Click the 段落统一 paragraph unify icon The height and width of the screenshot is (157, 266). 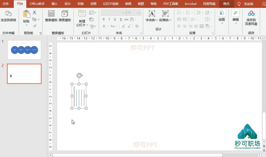(x=165, y=14)
